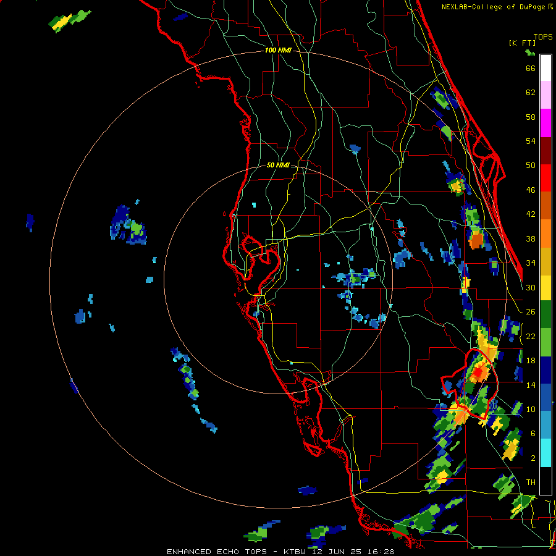Click the '[K FT]' units label
This screenshot has height=556, width=556.
(x=522, y=43)
